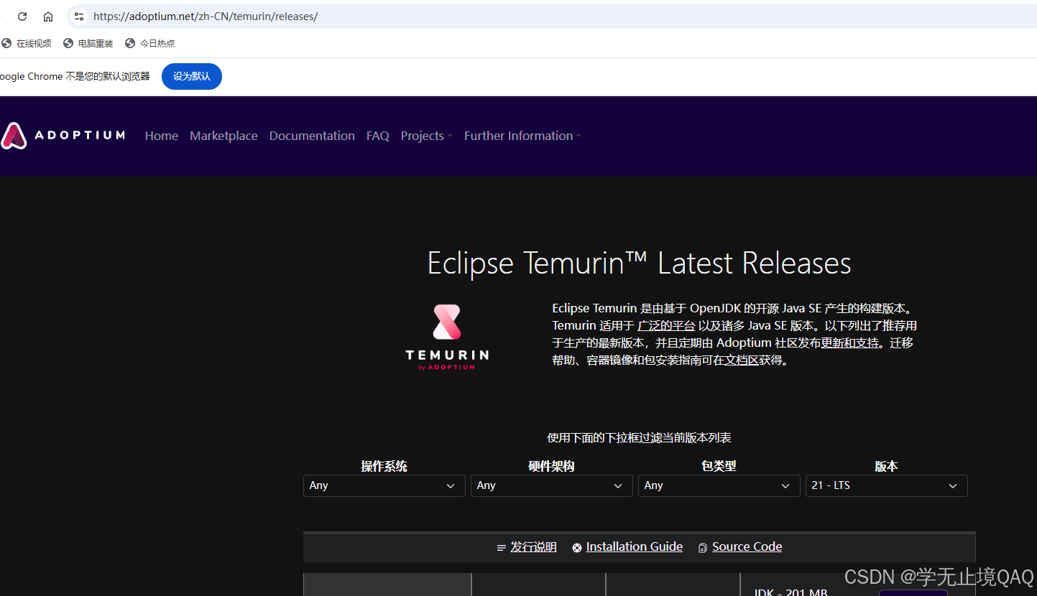Click the Temurin logo image
The image size is (1037, 596).
point(447,337)
